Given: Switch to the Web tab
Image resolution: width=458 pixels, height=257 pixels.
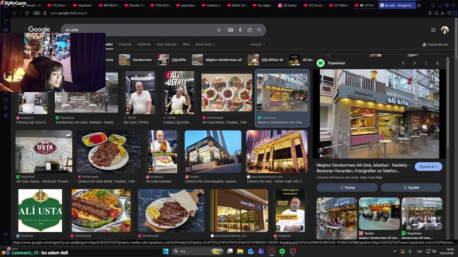Looking at the screenshot, I should [x=186, y=44].
